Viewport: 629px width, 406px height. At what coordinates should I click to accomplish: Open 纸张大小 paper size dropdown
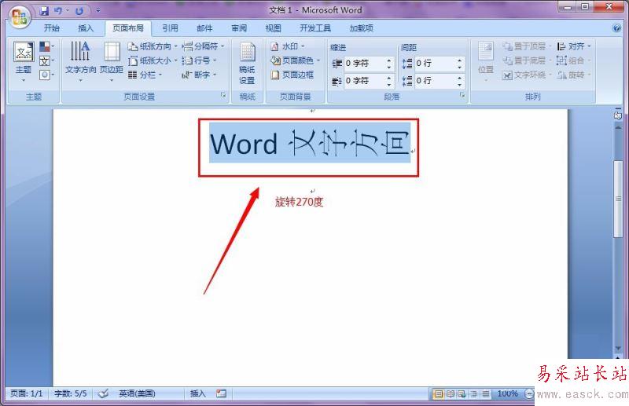pos(153,61)
